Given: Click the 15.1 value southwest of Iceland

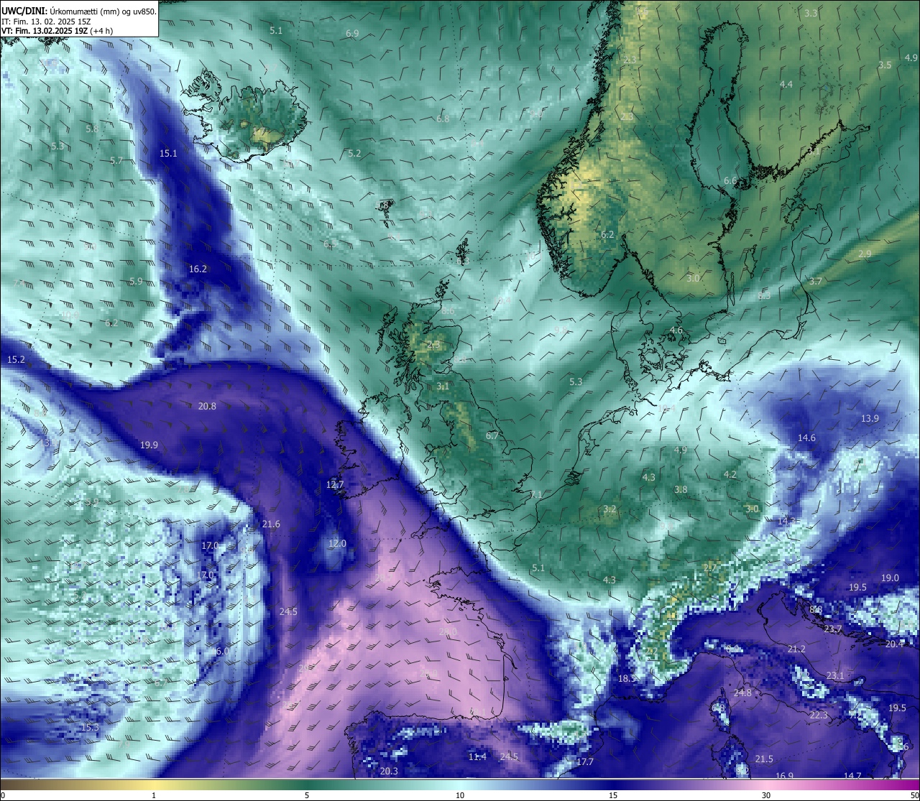Looking at the screenshot, I should (x=168, y=153).
